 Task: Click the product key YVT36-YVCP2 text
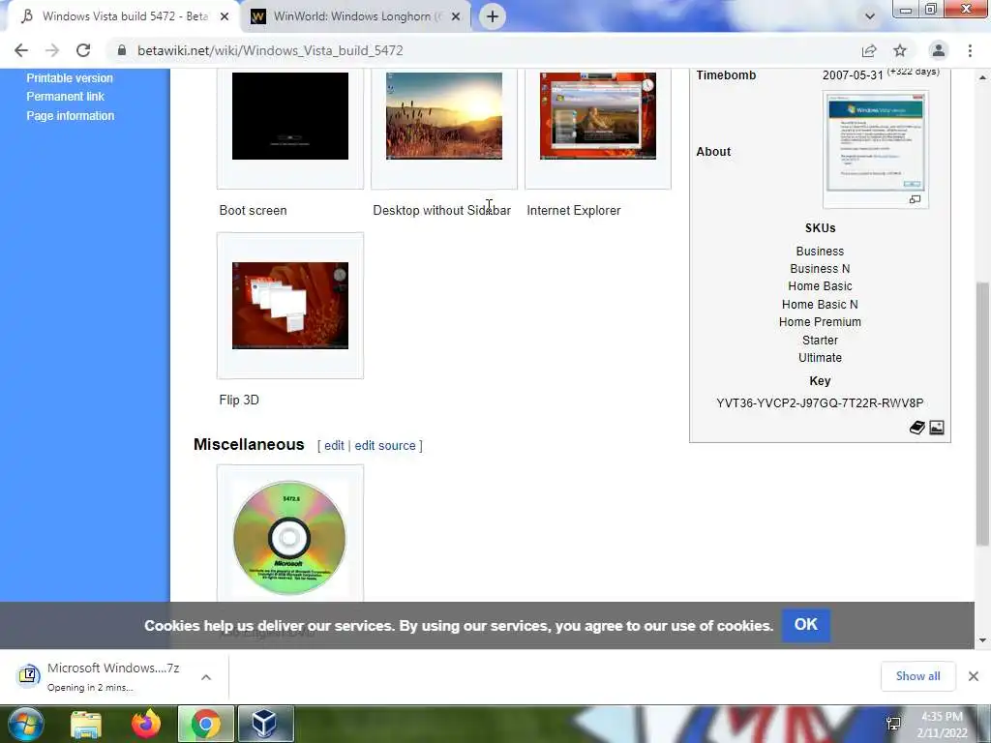coord(820,403)
